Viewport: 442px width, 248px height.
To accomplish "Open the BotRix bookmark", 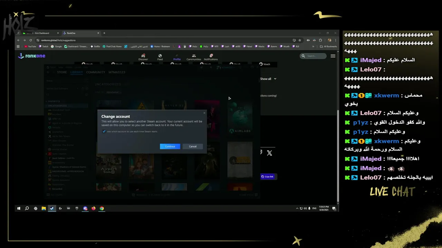I will click(x=95, y=46).
